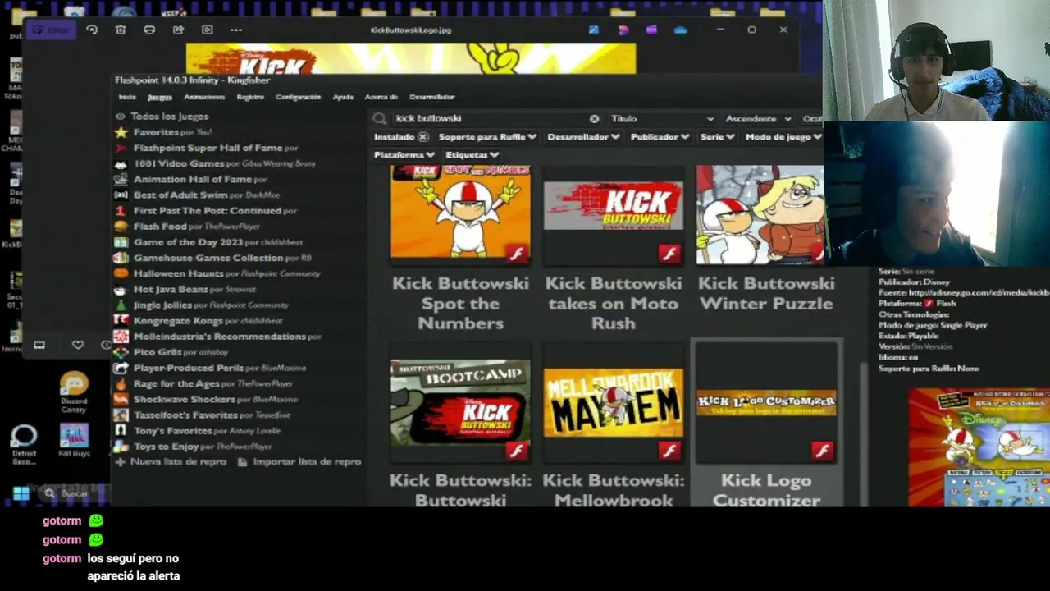Open the Acerca de tab in Flashpoint
The width and height of the screenshot is (1050, 591).
381,97
